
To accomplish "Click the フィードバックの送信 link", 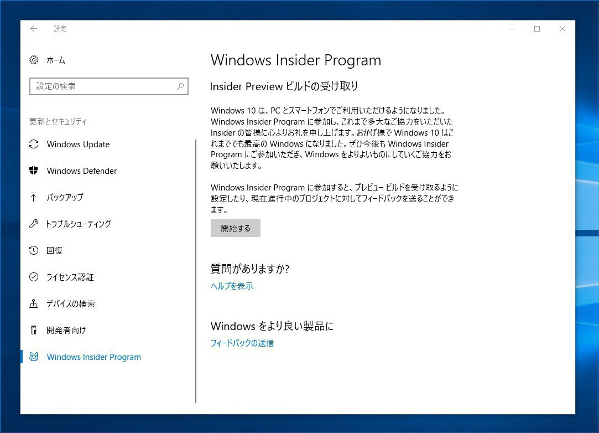I will click(242, 343).
